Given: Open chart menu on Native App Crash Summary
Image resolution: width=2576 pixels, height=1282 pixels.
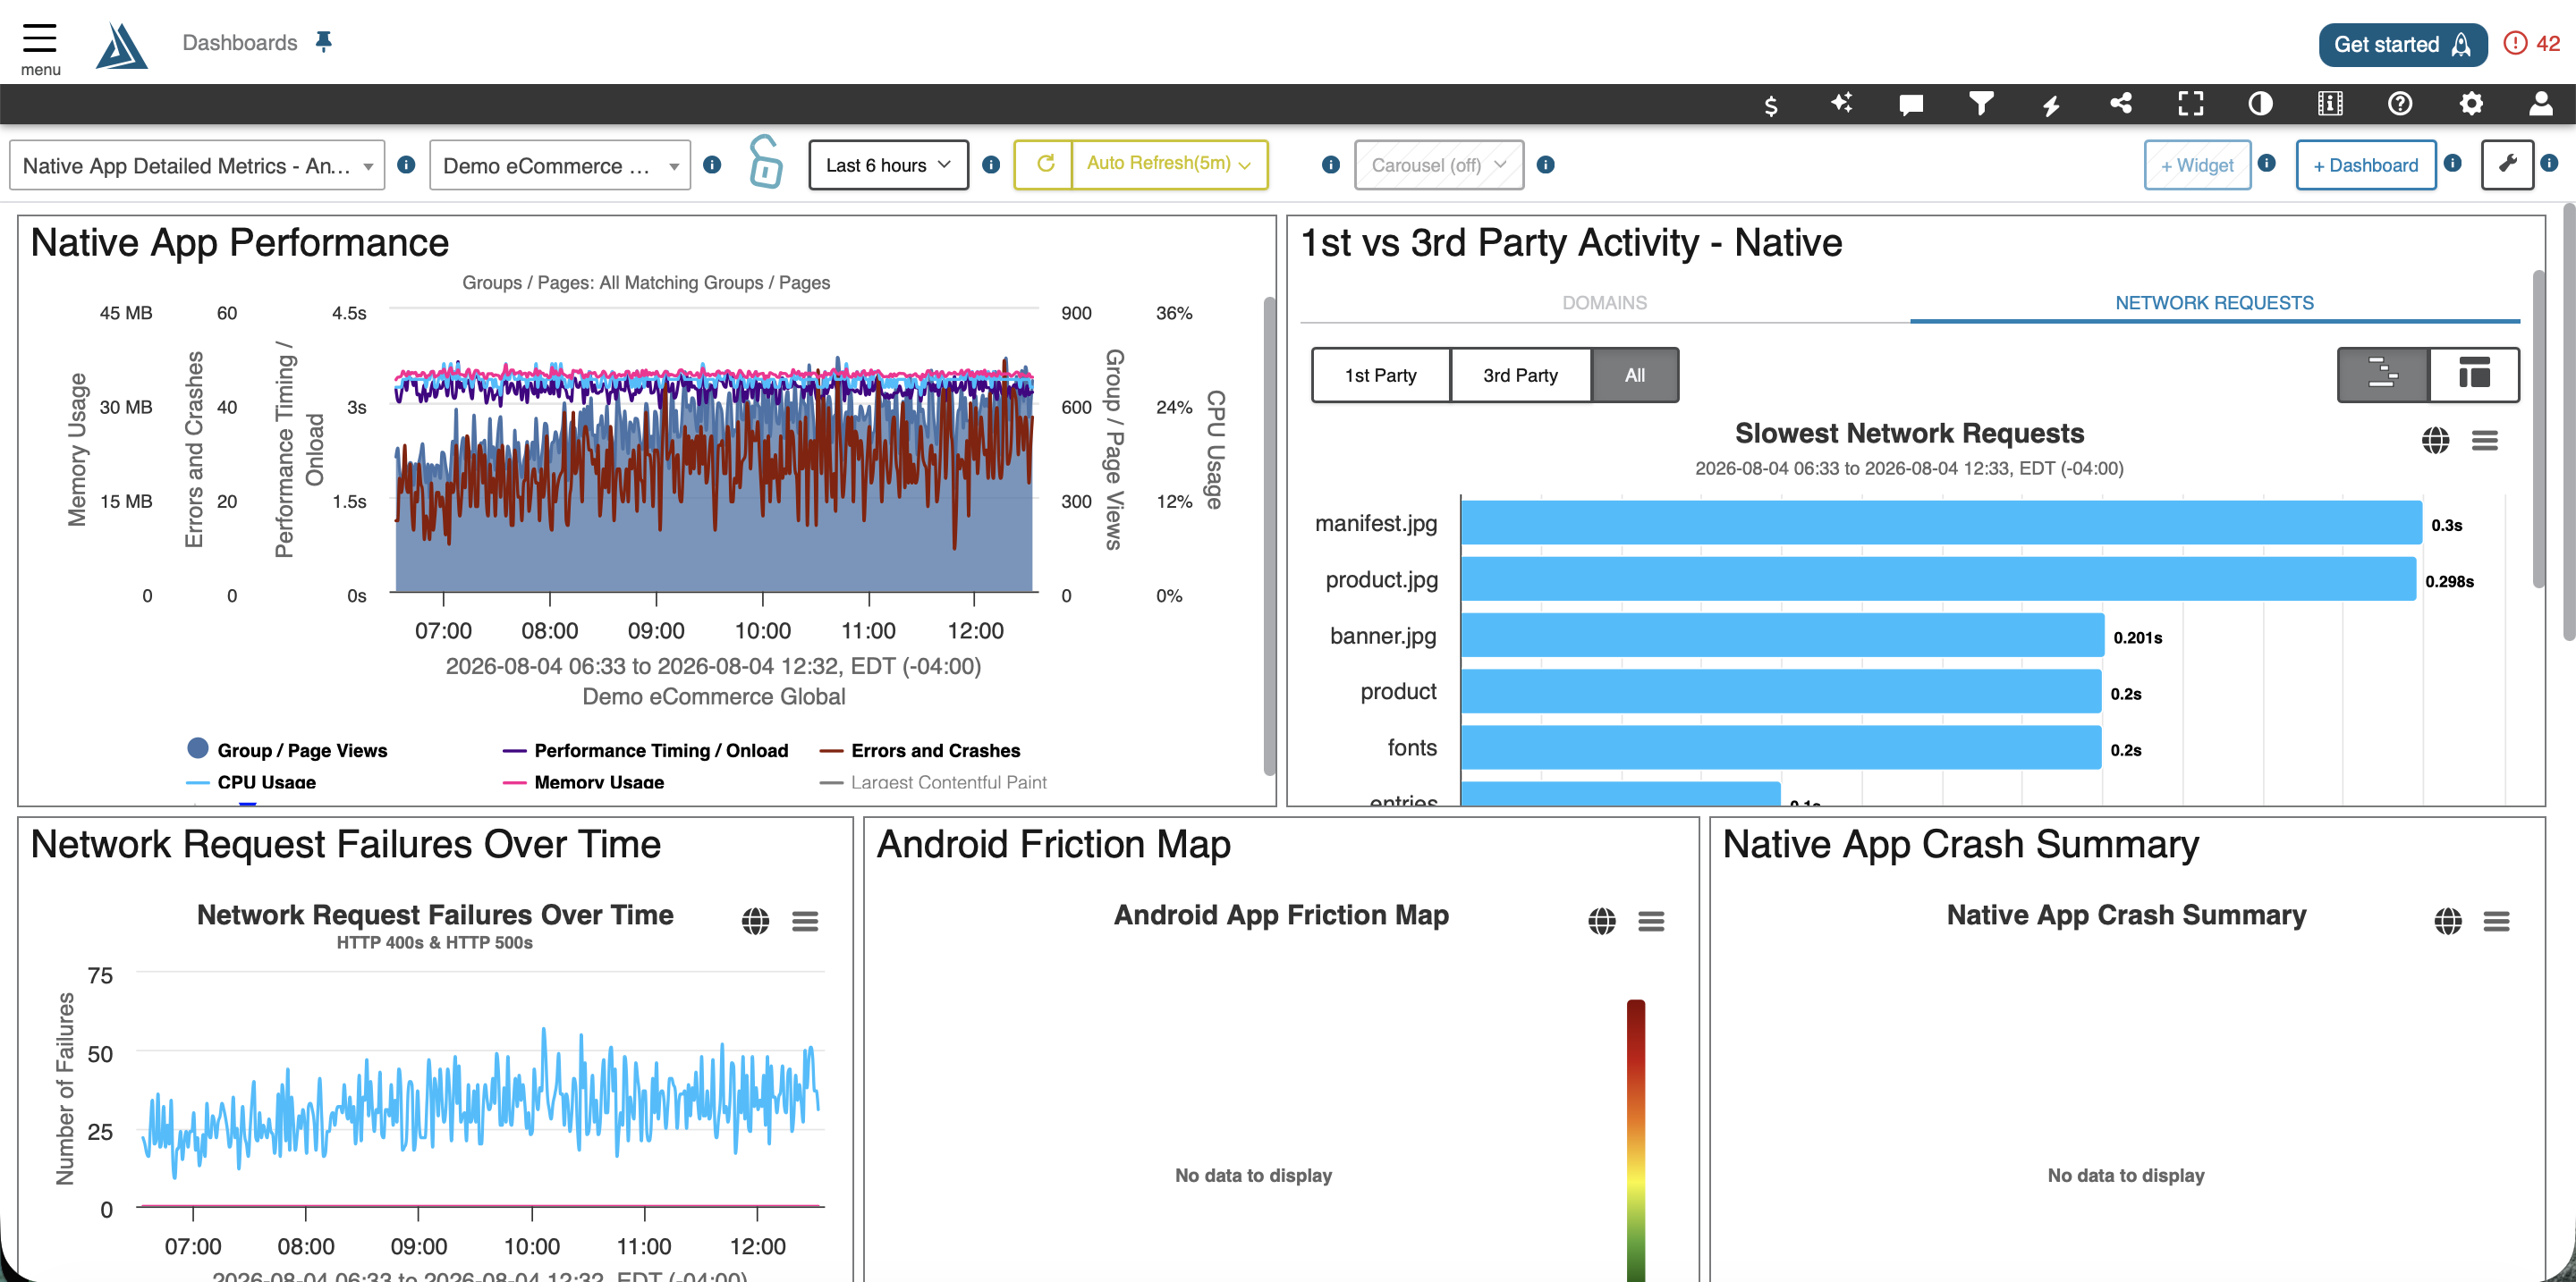Looking at the screenshot, I should coord(2497,920).
